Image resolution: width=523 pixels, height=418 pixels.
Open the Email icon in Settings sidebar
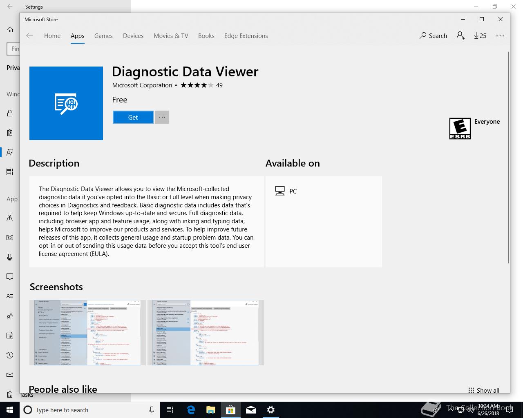point(10,375)
